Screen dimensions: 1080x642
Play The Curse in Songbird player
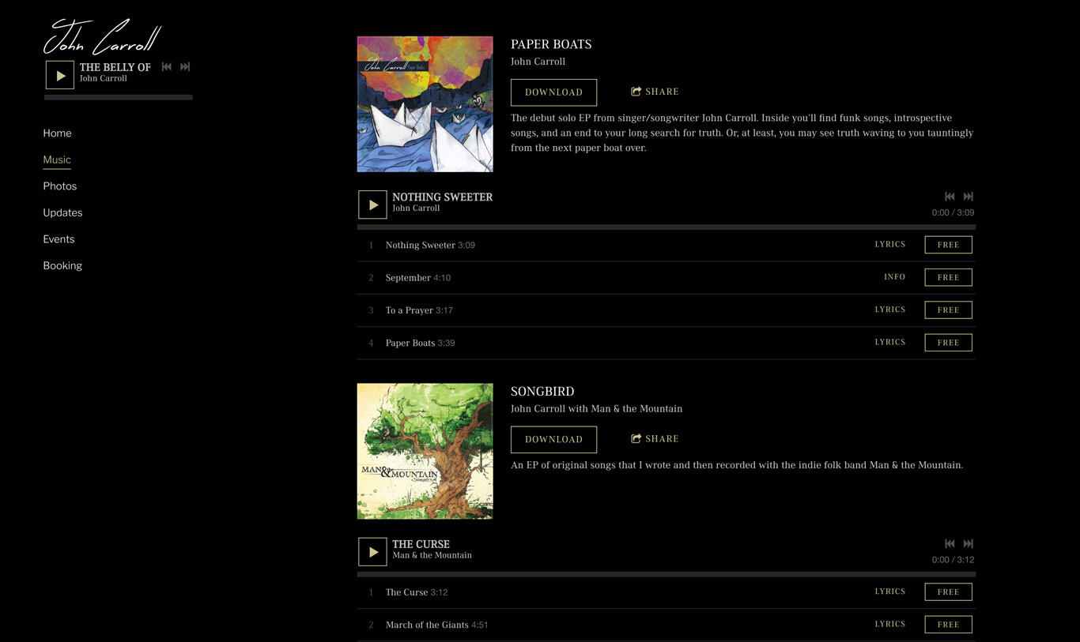pyautogui.click(x=372, y=552)
